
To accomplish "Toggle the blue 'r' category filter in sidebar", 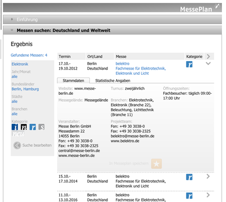I will tap(33, 127).
